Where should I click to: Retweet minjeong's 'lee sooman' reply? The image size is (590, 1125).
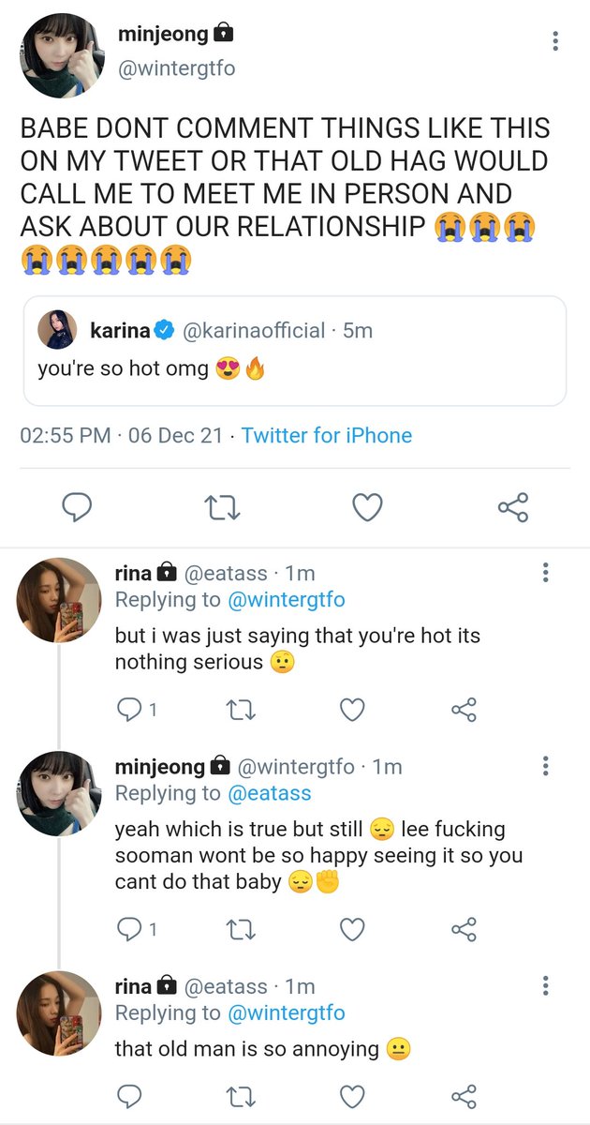click(241, 929)
